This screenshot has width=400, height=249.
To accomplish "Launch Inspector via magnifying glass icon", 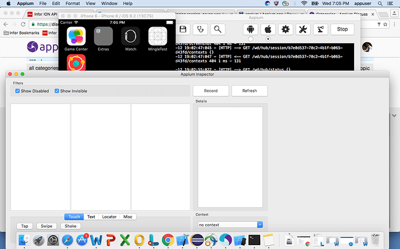I will [217, 29].
